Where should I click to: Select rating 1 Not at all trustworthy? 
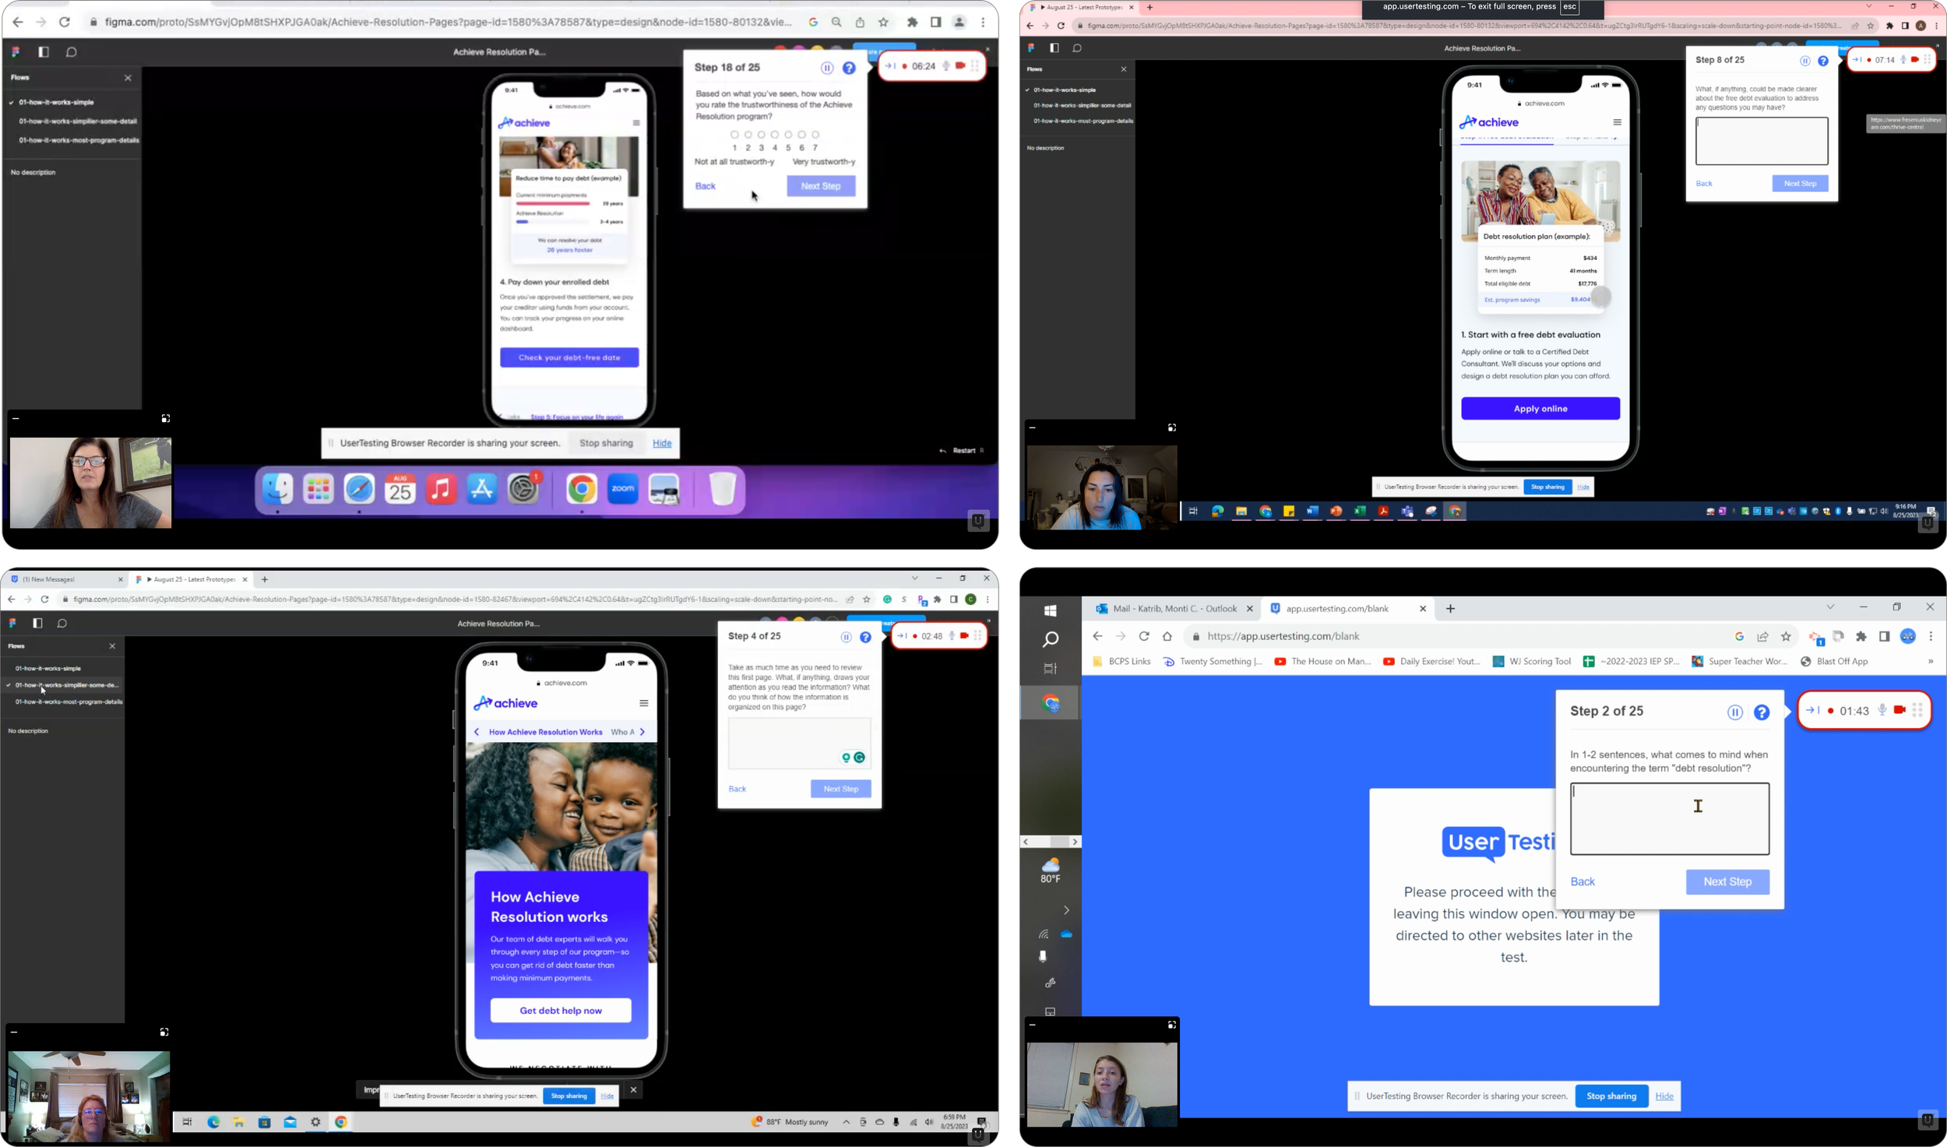(x=734, y=135)
